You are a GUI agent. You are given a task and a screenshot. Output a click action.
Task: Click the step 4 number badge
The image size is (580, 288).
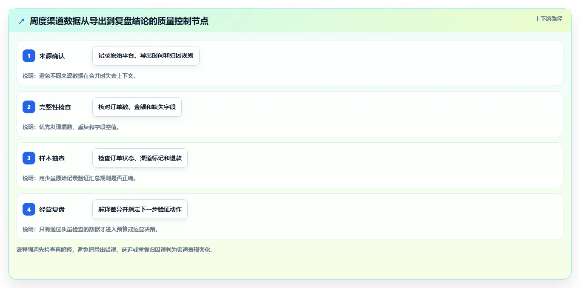click(29, 209)
